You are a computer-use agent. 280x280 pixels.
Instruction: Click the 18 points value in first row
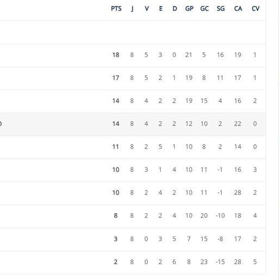click(116, 55)
